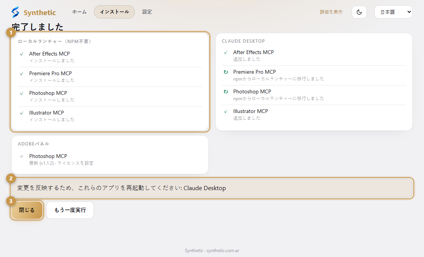The image size is (424, 257).
Task: Click 'npmからローカルランチャーに移行しました' under Photoshop MCP
Action: click(279, 99)
